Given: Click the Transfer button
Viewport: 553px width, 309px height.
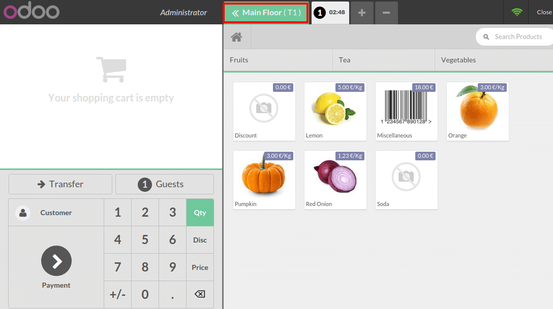Looking at the screenshot, I should (x=60, y=184).
